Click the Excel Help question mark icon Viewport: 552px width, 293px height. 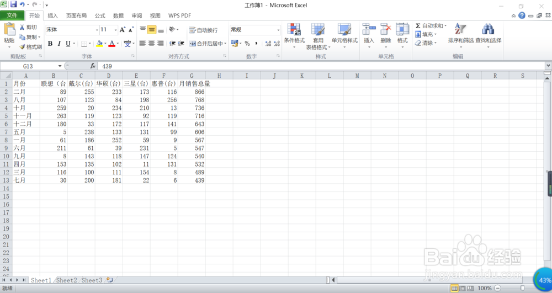pos(522,15)
